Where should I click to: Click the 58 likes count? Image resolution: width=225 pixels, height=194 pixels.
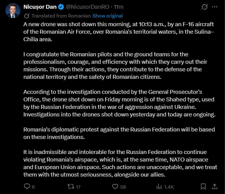(123, 187)
